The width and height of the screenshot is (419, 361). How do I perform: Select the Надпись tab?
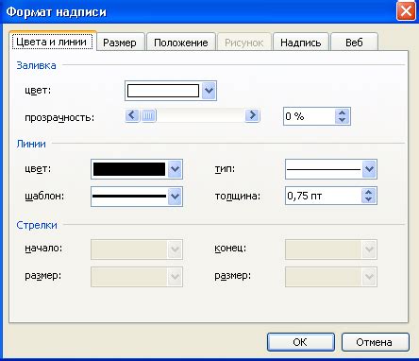[301, 43]
